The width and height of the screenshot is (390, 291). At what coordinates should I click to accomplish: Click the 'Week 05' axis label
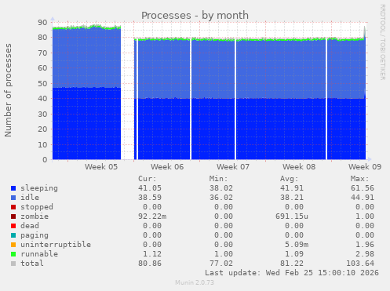coord(101,167)
